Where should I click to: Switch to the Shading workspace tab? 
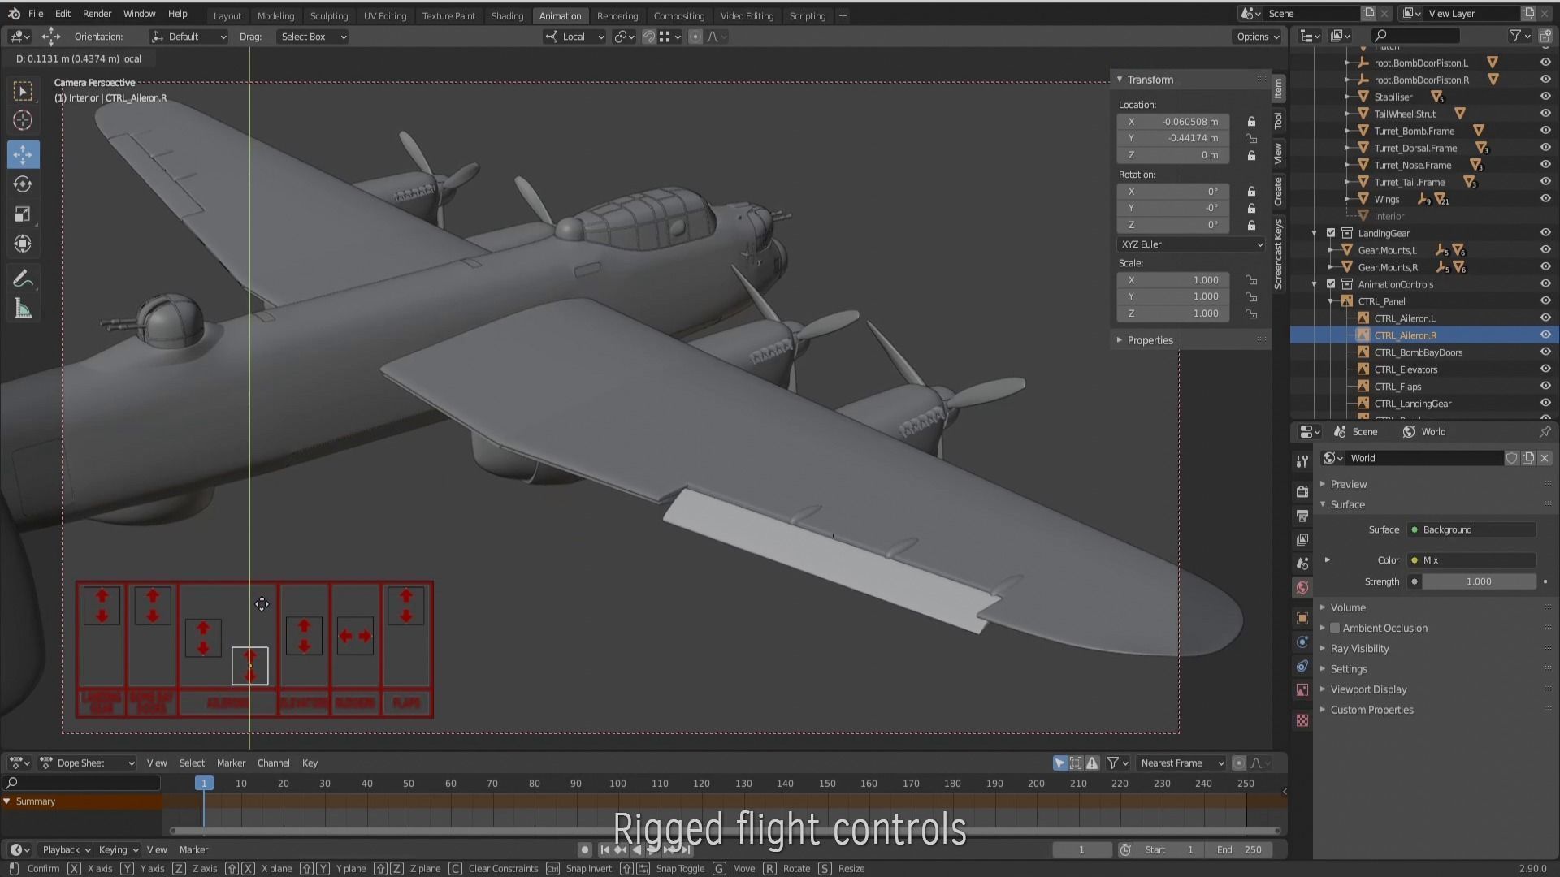click(x=507, y=15)
